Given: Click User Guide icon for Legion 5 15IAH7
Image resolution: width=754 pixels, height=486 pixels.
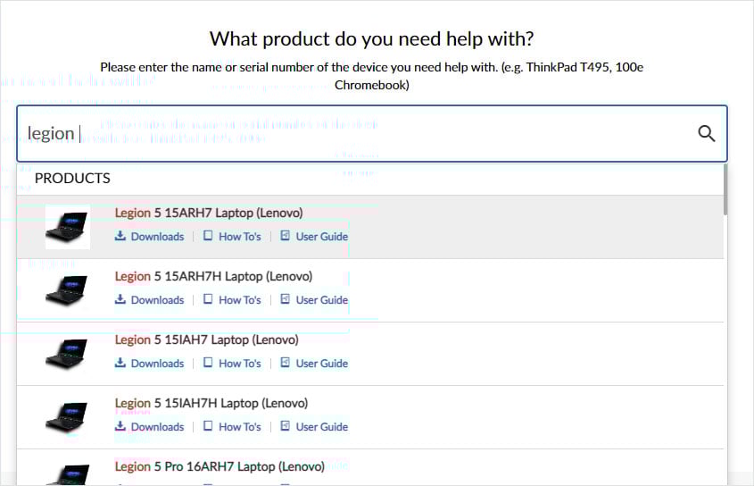Looking at the screenshot, I should (x=286, y=364).
